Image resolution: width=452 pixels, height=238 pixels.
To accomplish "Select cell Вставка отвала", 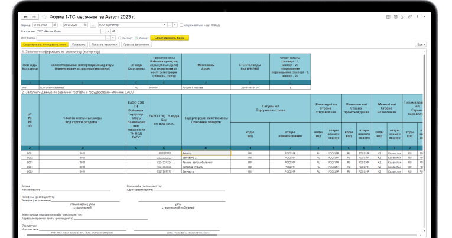I will 206,167.
